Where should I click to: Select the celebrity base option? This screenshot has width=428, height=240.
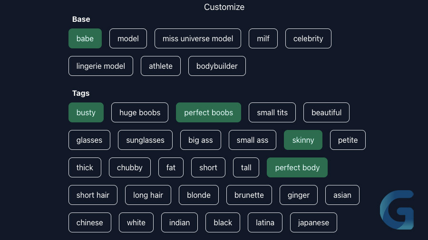[308, 38]
